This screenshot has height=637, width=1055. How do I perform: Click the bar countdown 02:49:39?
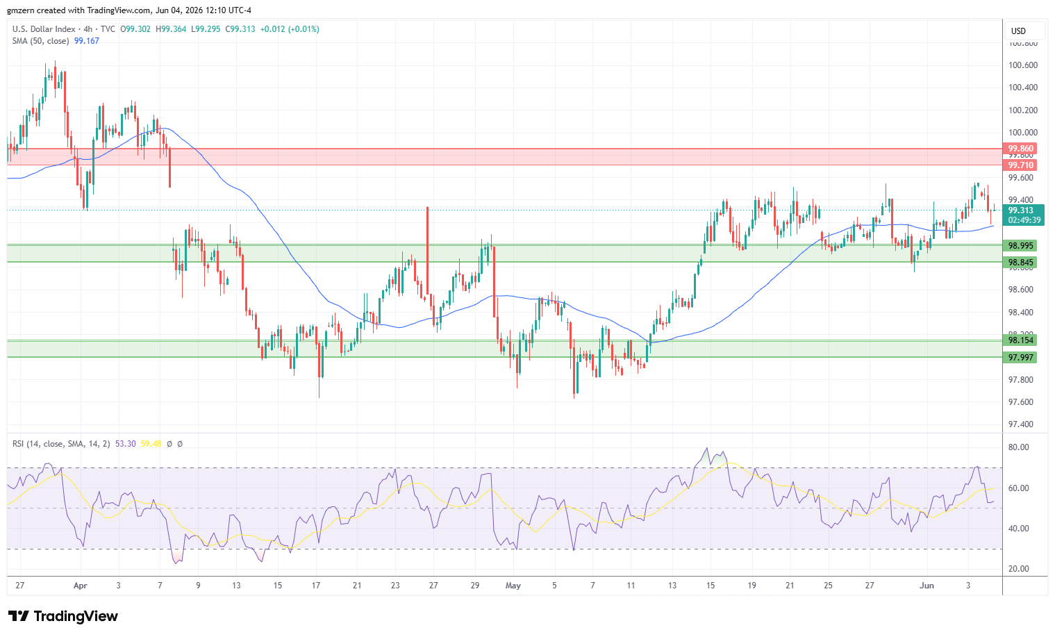click(1024, 220)
